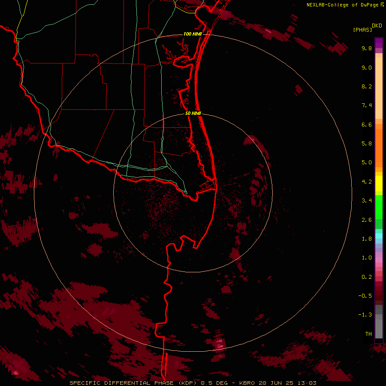
Task: Pick the pale orange color bar segment
Action: 379,88
